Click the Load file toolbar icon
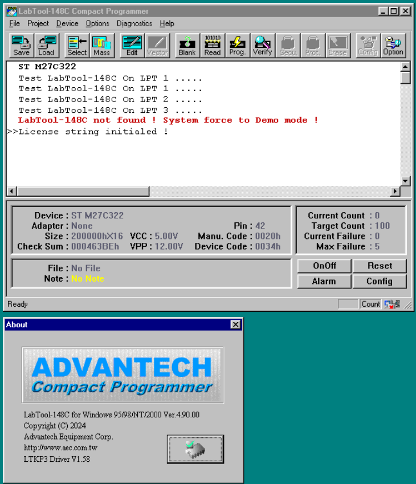 (x=46, y=46)
